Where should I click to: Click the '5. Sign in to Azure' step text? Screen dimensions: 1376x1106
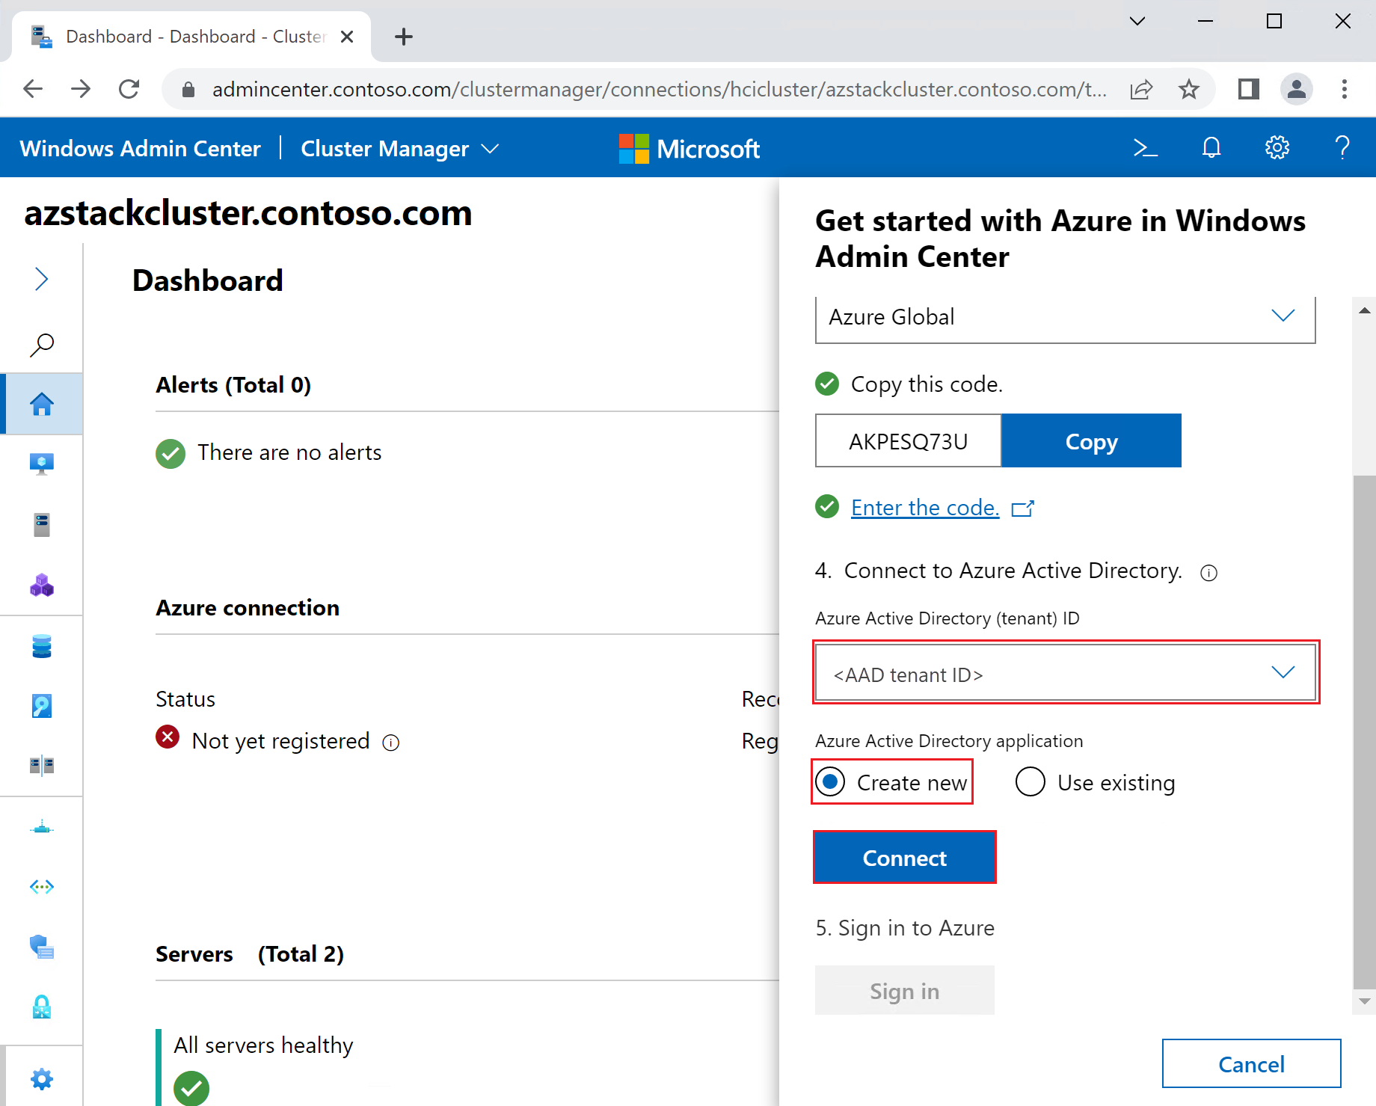[905, 928]
